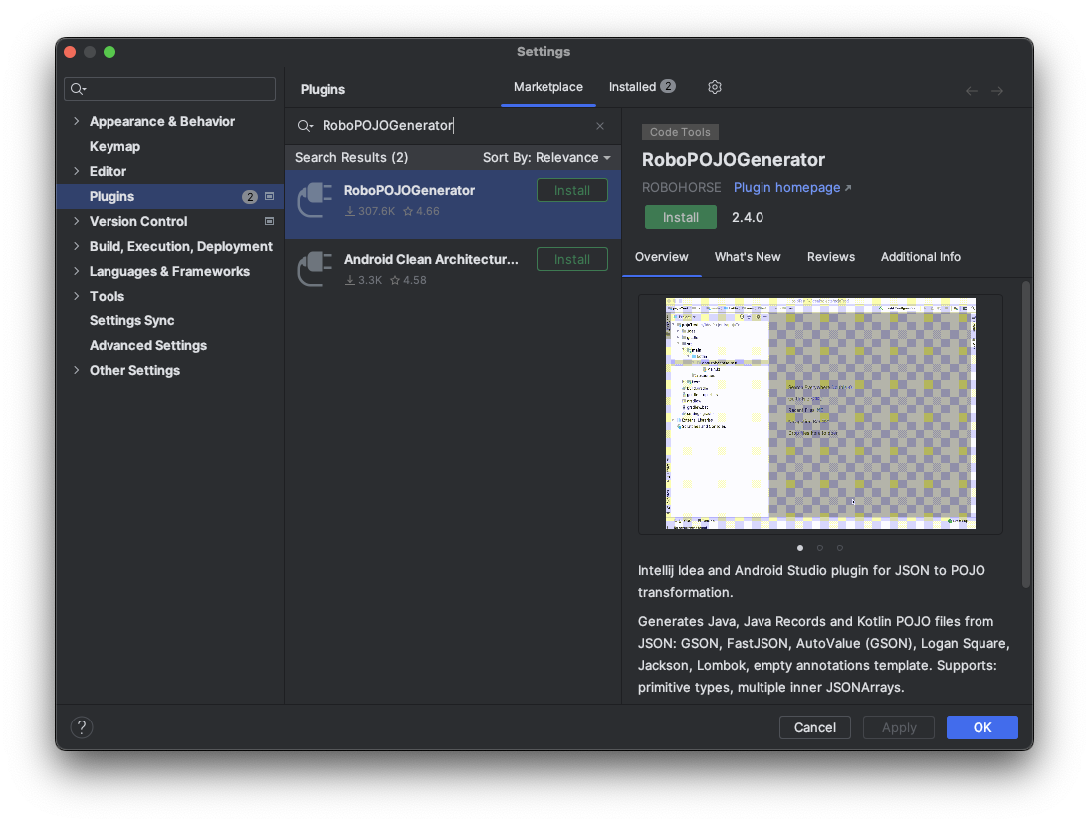Image resolution: width=1089 pixels, height=824 pixels.
Task: Open help with the question mark button
Action: tap(82, 727)
